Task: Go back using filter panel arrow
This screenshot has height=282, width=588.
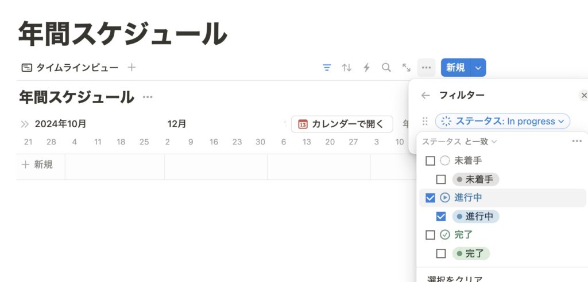Action: (x=425, y=96)
